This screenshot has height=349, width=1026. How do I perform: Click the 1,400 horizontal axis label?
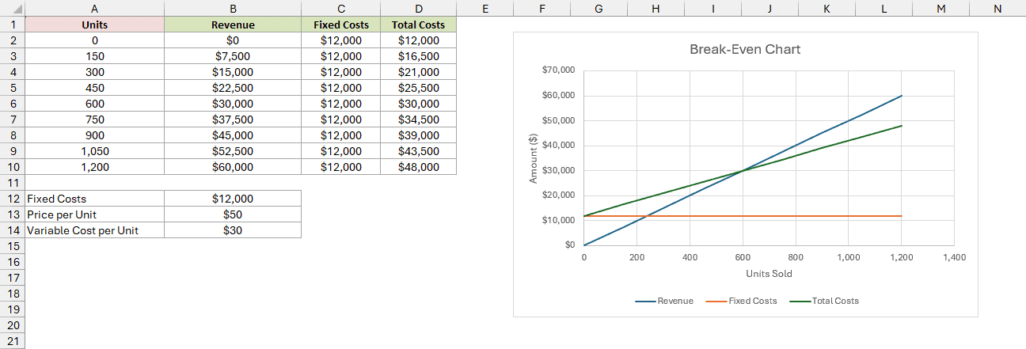[954, 258]
